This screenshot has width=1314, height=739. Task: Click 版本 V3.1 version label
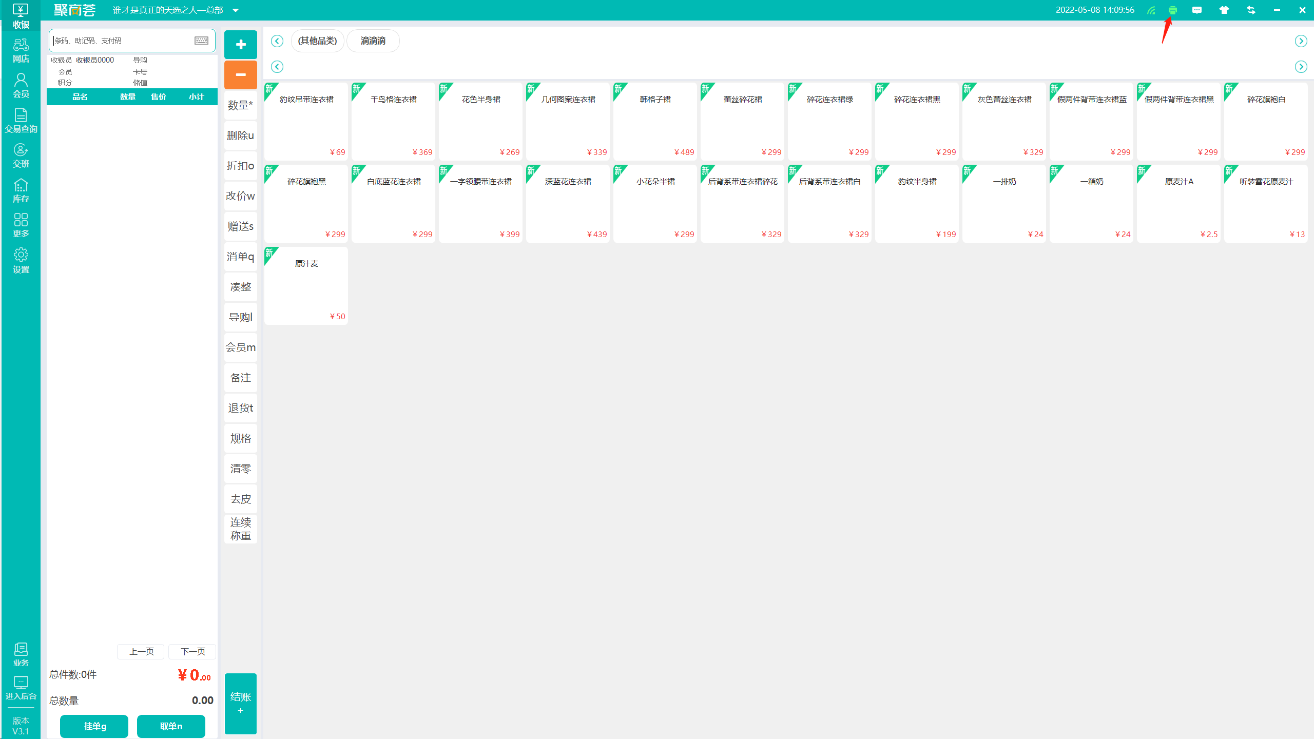21,726
